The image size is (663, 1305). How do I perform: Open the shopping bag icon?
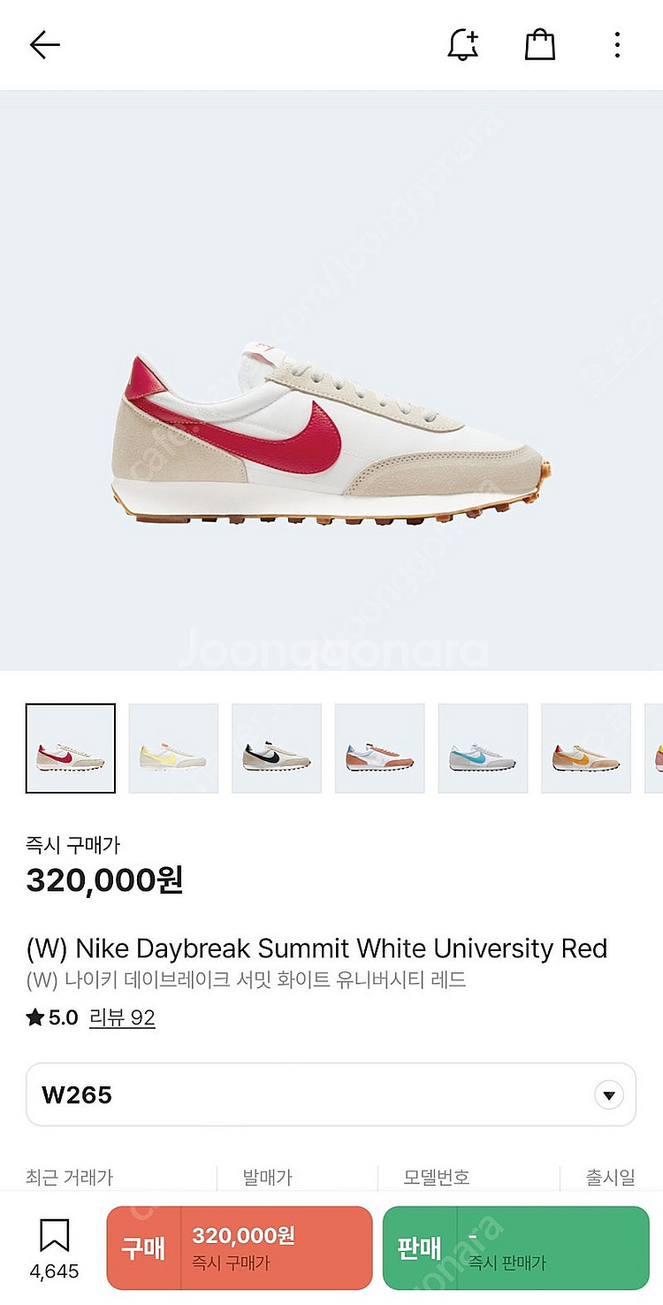pos(539,44)
